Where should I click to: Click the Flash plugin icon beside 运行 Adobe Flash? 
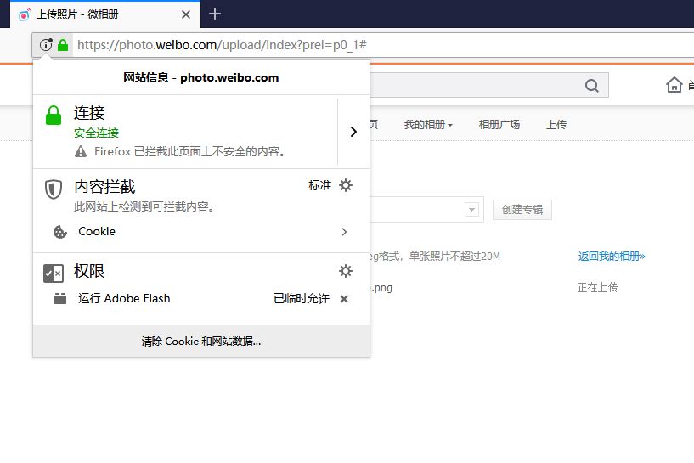coord(60,299)
